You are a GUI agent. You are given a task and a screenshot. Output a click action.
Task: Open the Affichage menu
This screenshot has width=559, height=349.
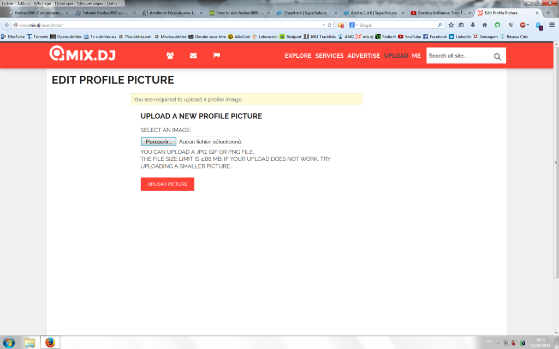[x=43, y=3]
